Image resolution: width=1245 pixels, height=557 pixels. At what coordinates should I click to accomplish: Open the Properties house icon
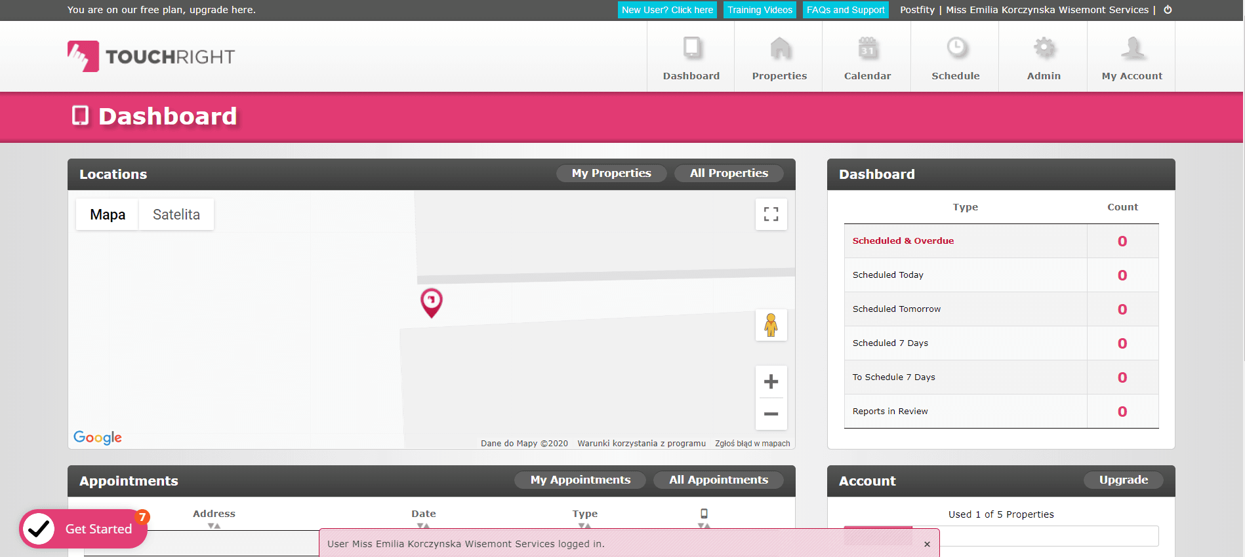pos(779,48)
